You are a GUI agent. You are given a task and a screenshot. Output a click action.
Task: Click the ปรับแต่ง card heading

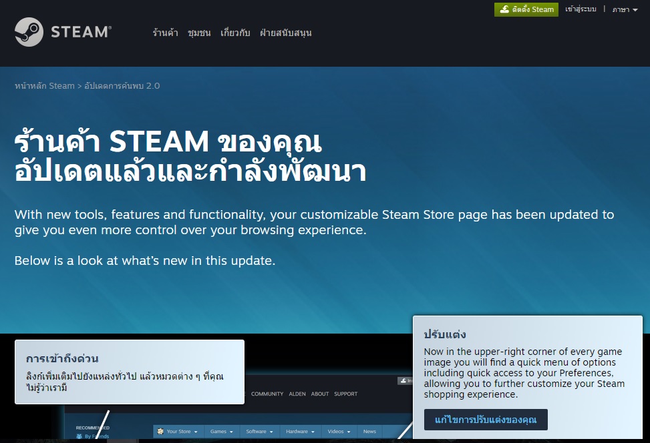tap(445, 334)
